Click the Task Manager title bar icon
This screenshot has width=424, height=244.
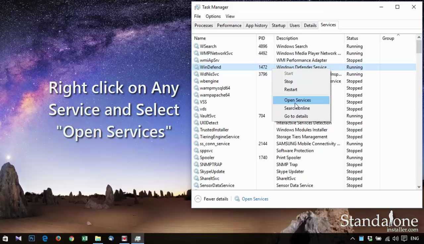(197, 7)
